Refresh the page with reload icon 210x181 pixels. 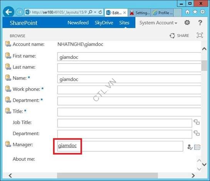[100, 12]
